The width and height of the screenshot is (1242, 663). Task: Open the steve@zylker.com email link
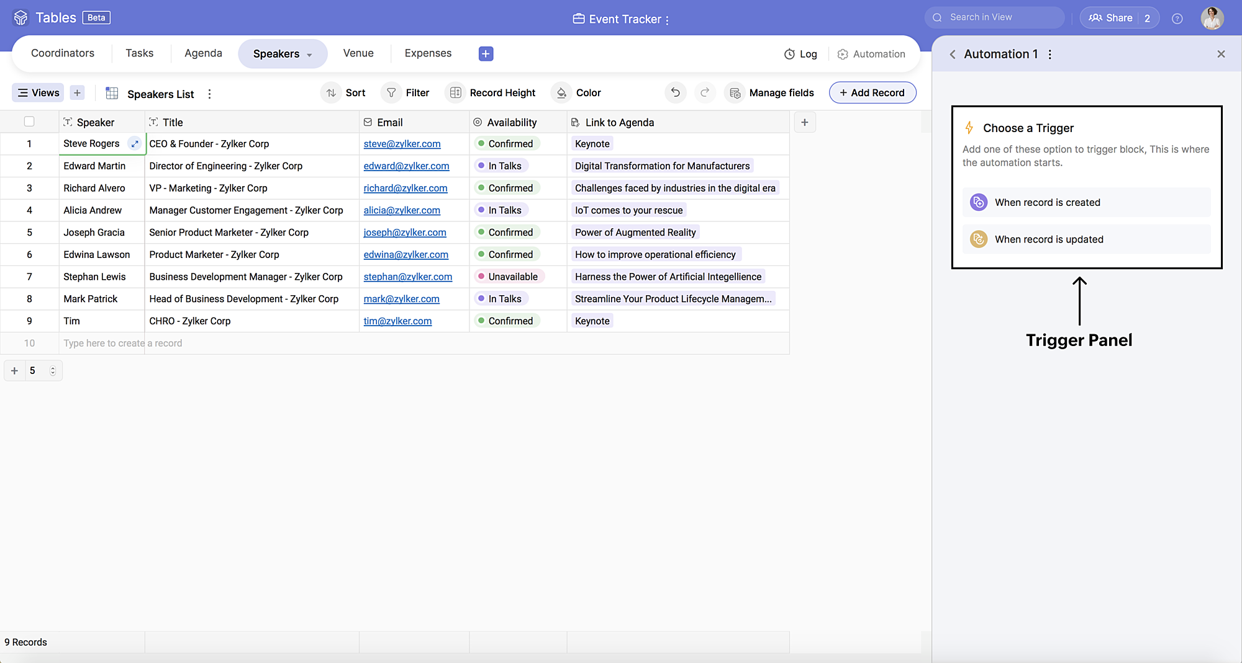click(402, 144)
